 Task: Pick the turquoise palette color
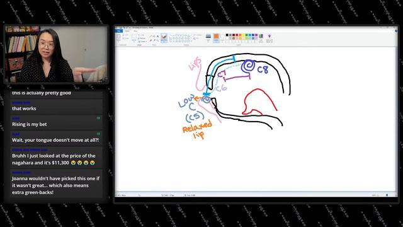(250, 35)
